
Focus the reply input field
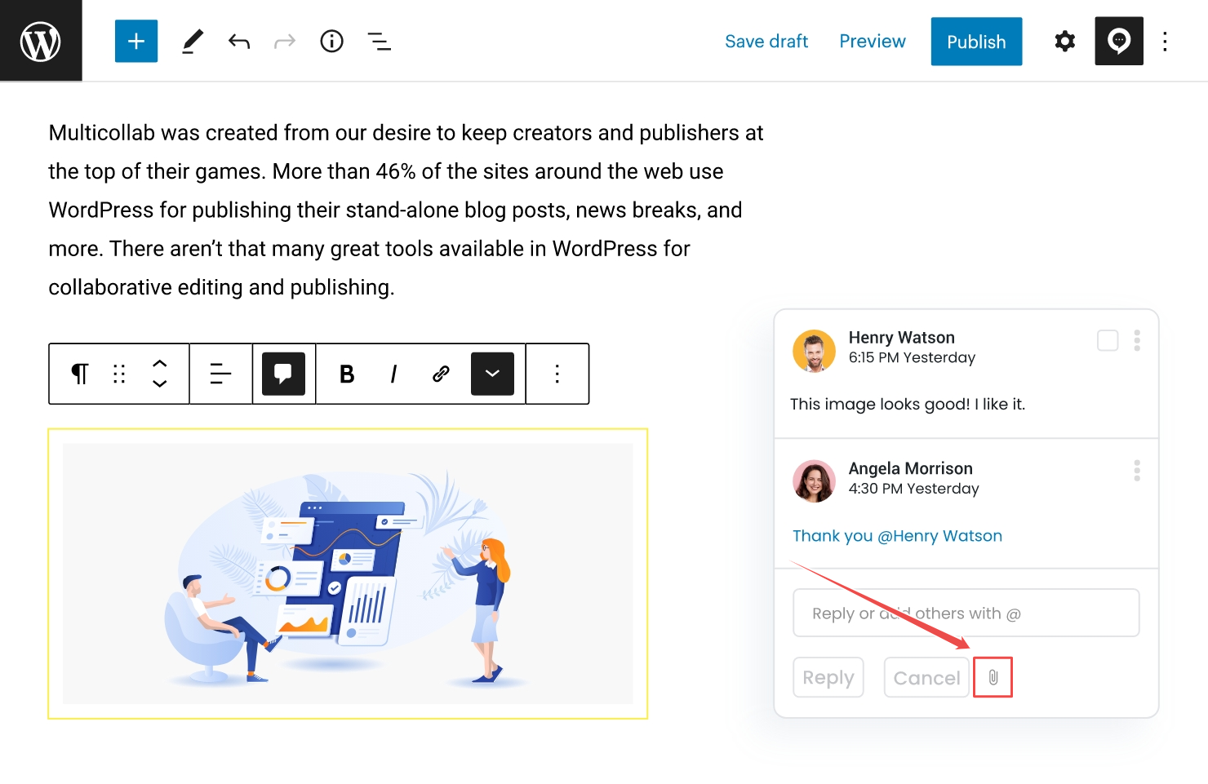(966, 613)
